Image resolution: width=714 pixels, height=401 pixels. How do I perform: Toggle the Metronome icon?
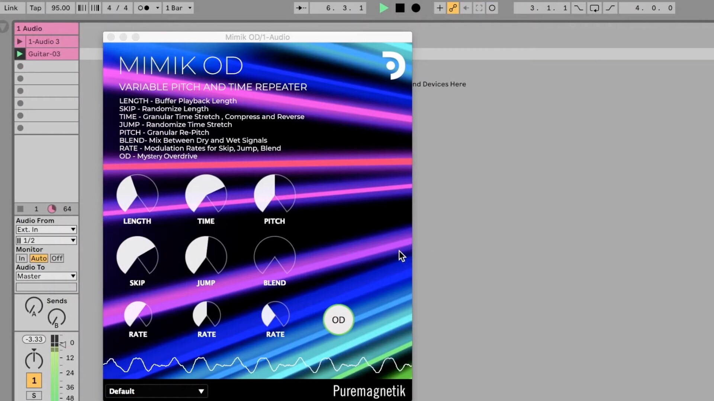click(x=144, y=8)
